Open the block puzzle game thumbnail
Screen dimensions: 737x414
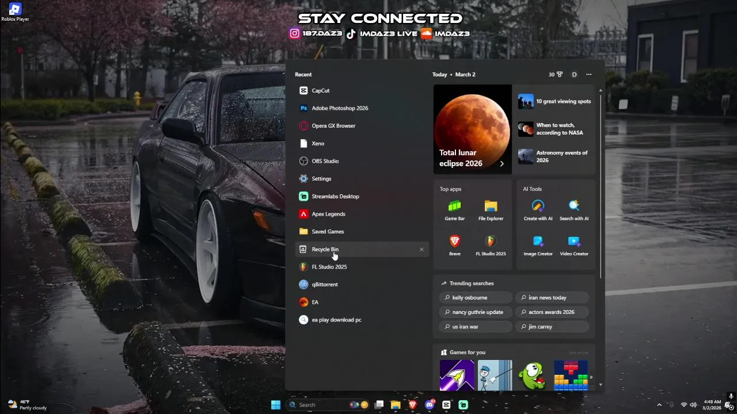click(x=571, y=375)
